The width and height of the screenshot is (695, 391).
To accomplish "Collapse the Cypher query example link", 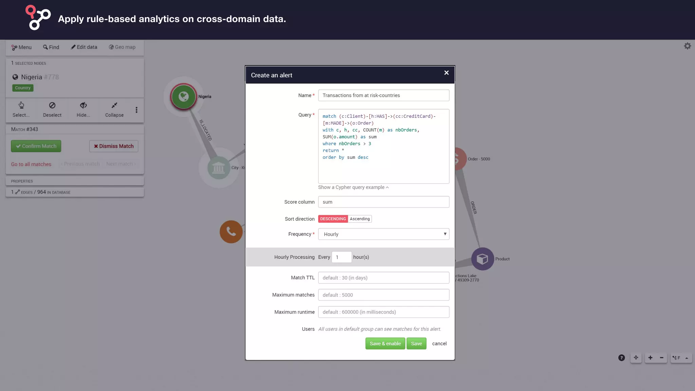I will [353, 187].
